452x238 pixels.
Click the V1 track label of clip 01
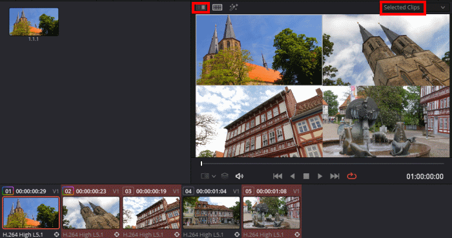click(56, 191)
